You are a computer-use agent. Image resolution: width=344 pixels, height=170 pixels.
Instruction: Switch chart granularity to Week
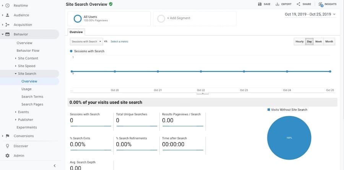pos(318,41)
